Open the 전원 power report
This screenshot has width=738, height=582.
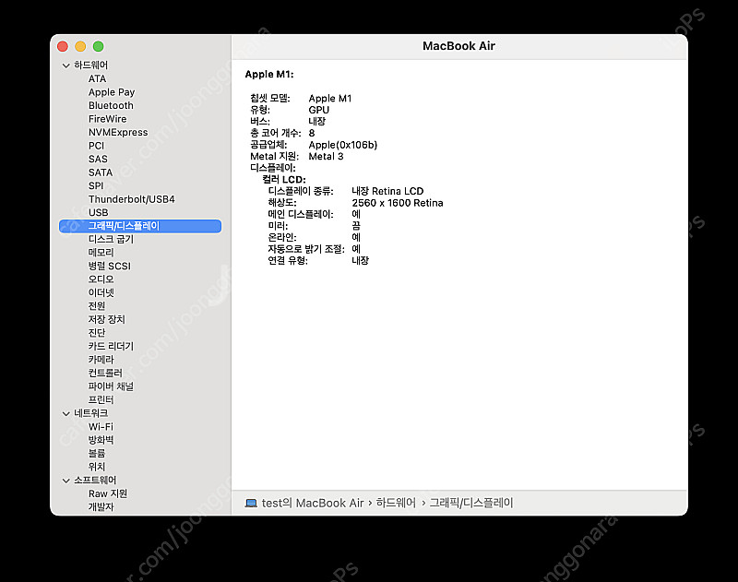tap(97, 305)
